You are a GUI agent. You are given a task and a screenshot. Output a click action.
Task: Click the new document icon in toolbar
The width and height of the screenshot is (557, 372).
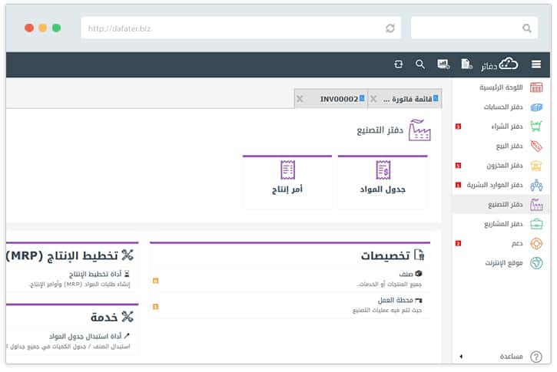tap(466, 65)
